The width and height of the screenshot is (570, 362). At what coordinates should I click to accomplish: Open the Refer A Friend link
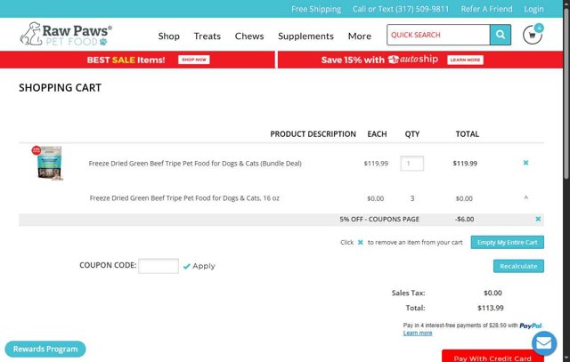tap(486, 9)
